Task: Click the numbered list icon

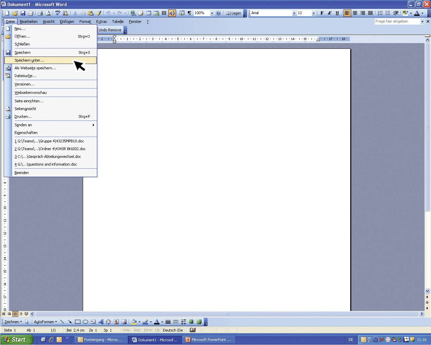Action: [x=380, y=13]
